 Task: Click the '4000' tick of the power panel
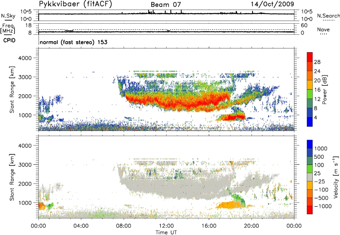[25, 58]
